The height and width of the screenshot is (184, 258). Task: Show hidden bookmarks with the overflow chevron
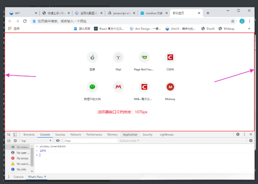249,28
